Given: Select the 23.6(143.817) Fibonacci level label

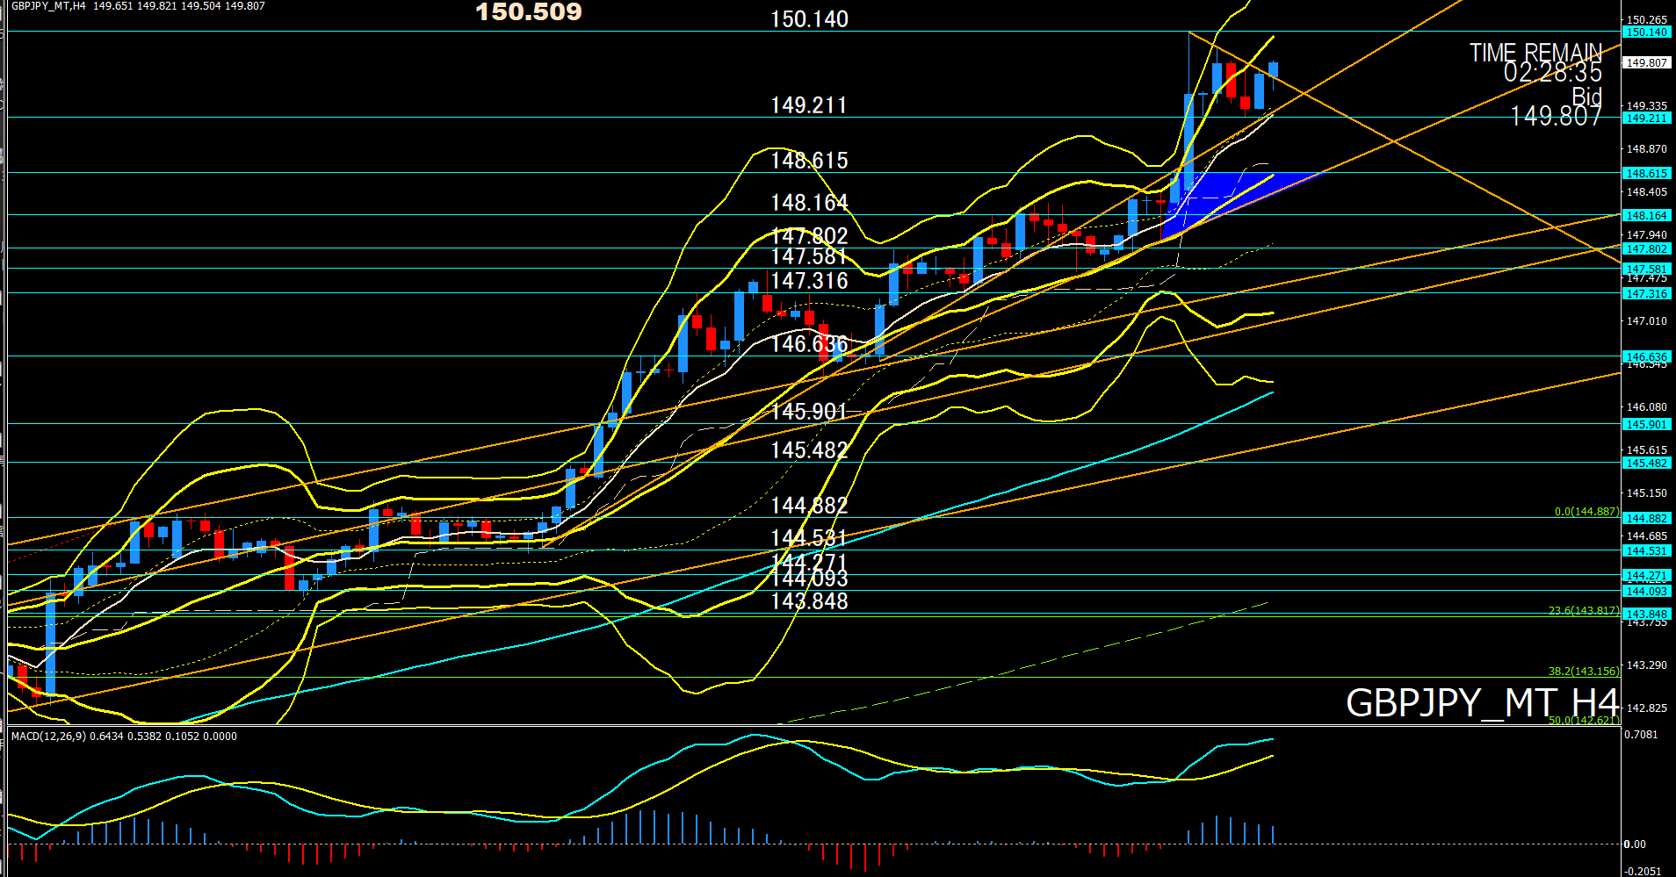Looking at the screenshot, I should (1583, 611).
